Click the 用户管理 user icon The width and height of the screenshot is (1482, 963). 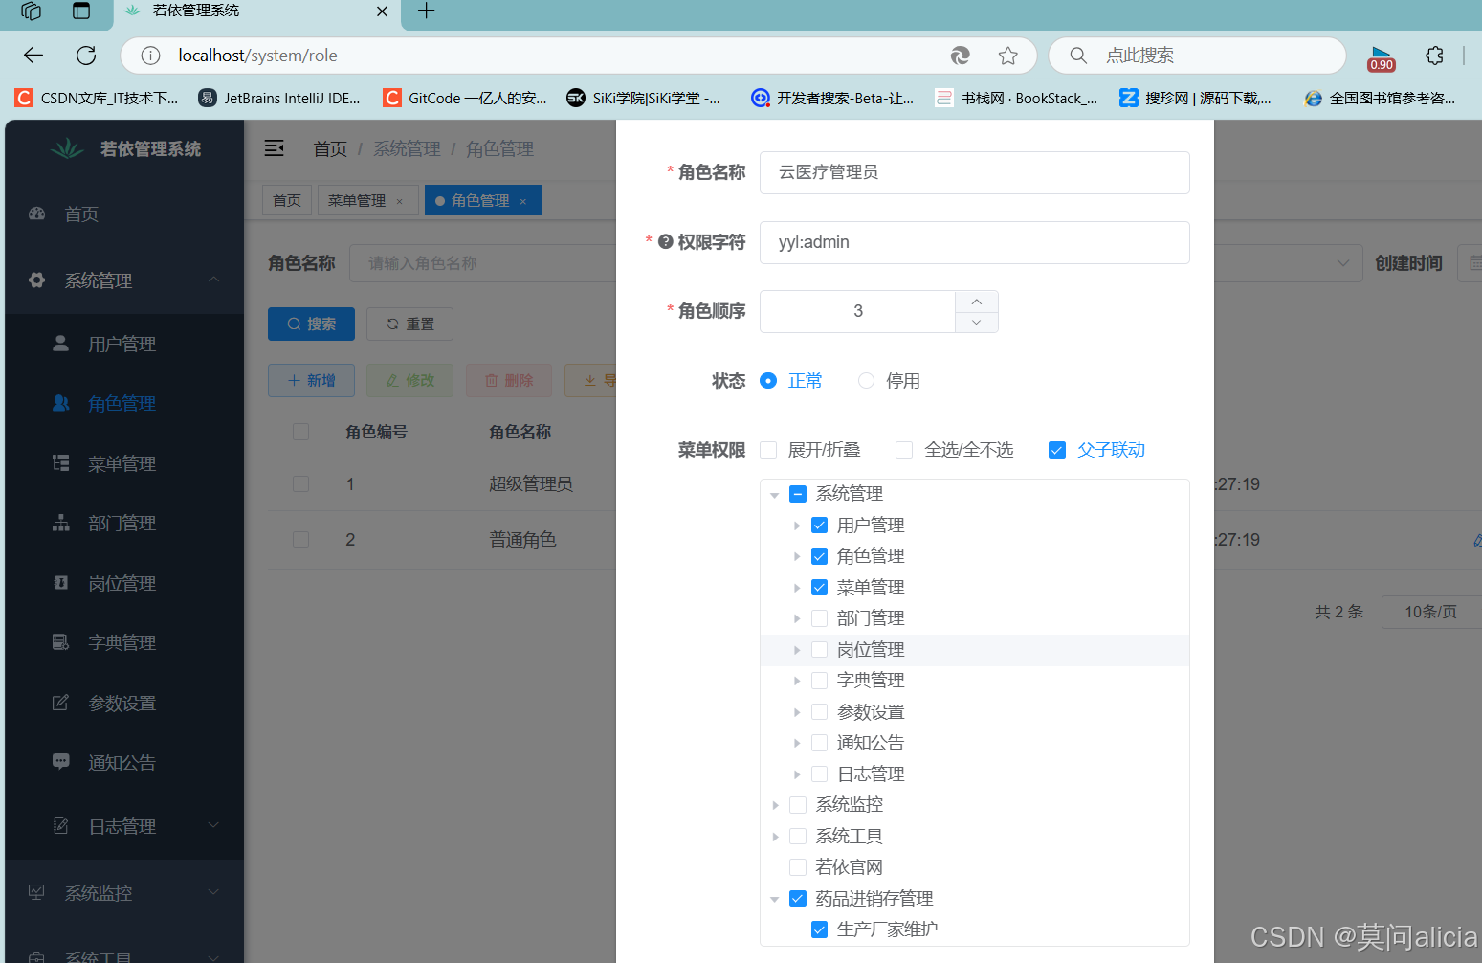pyautogui.click(x=60, y=344)
